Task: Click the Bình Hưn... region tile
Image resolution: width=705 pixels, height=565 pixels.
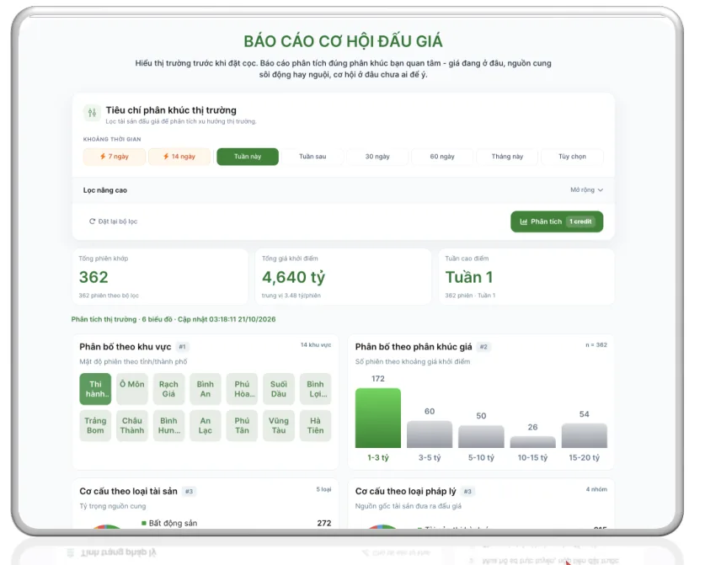Action: [168, 425]
